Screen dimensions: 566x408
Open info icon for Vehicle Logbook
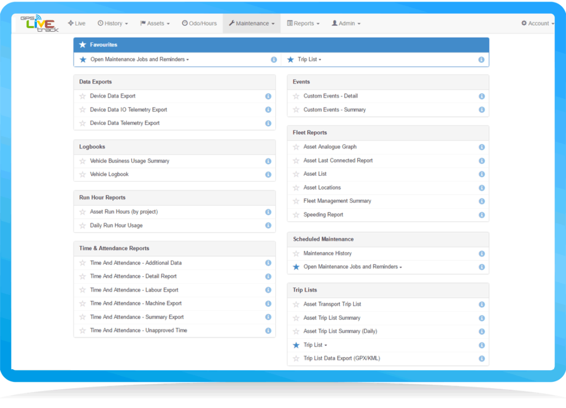[x=268, y=175]
